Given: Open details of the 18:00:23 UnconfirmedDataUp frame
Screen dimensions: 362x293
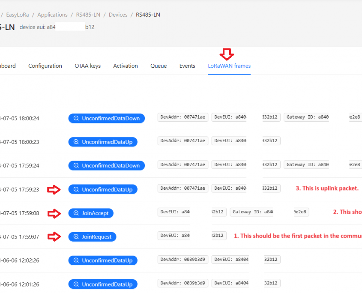Looking at the screenshot, I should click(103, 142).
